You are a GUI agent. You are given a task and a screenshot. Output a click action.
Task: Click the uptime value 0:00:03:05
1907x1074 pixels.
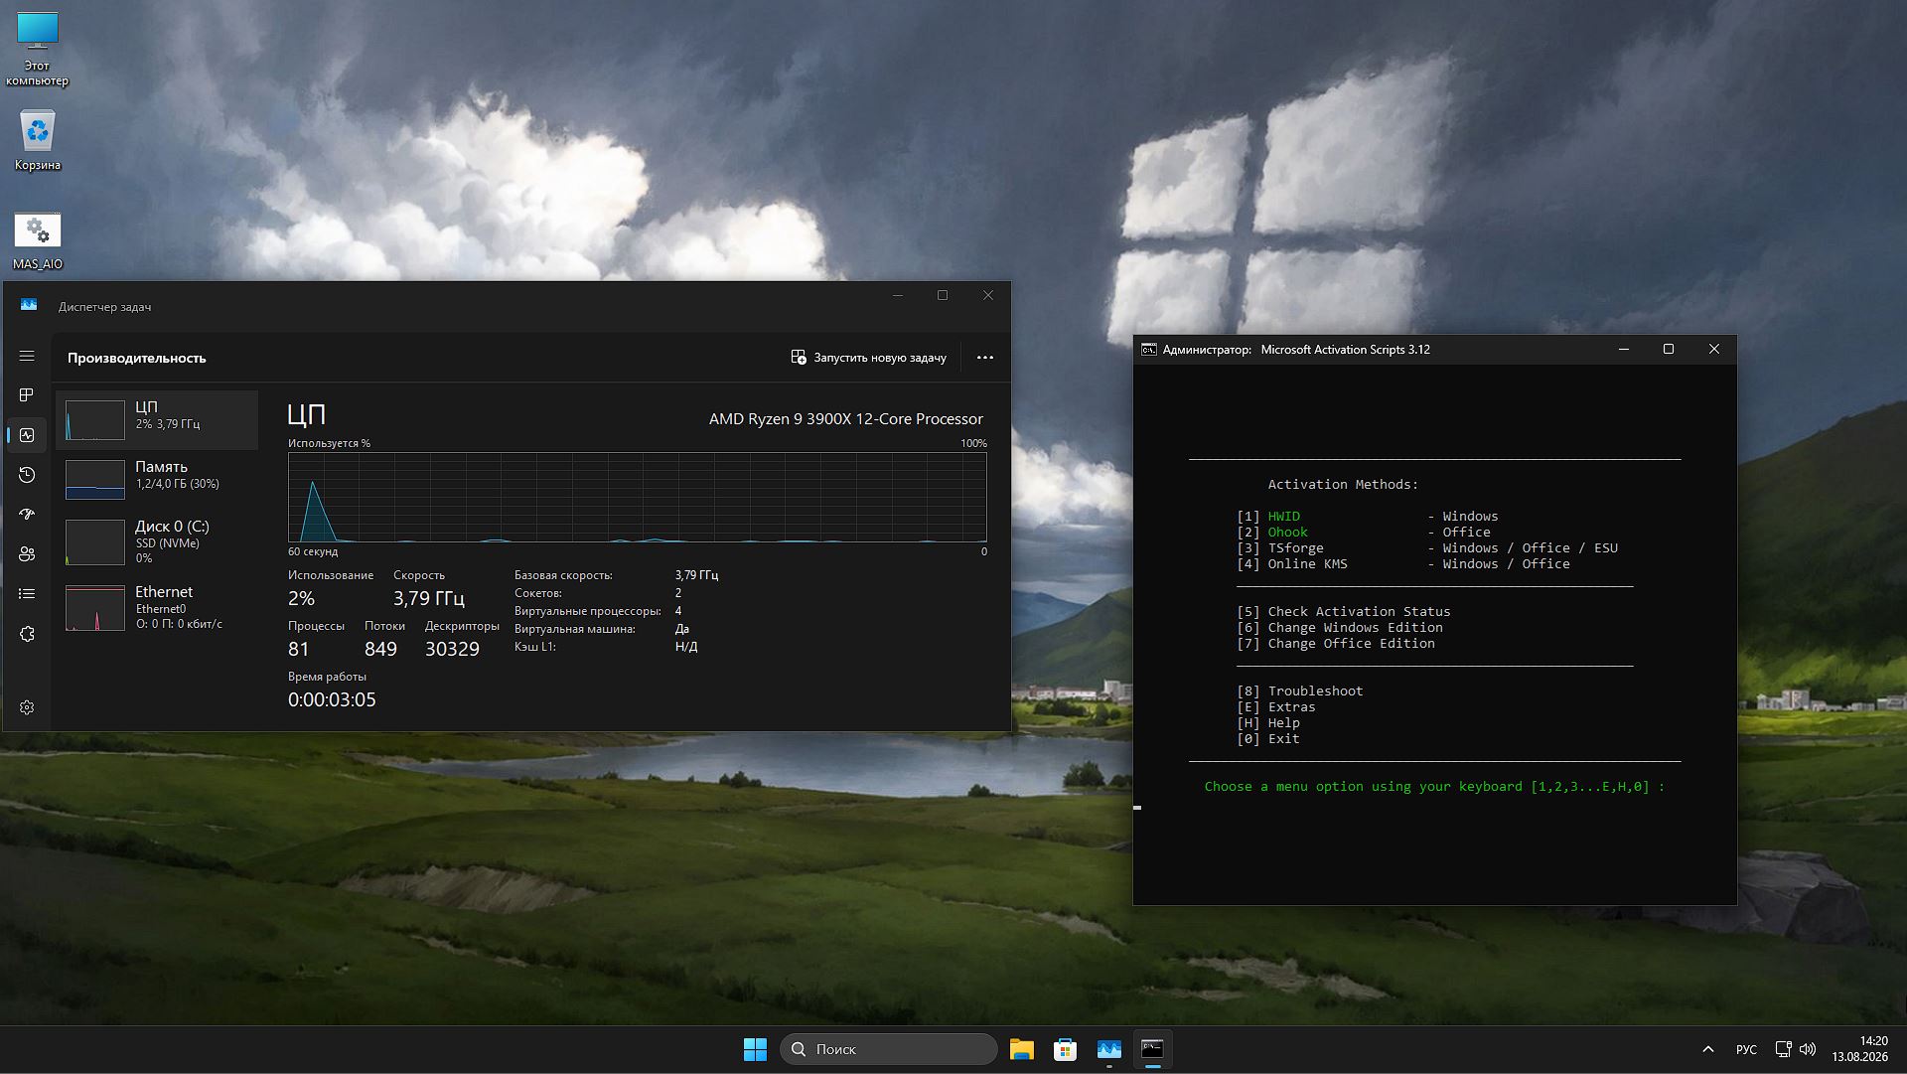pos(332,699)
